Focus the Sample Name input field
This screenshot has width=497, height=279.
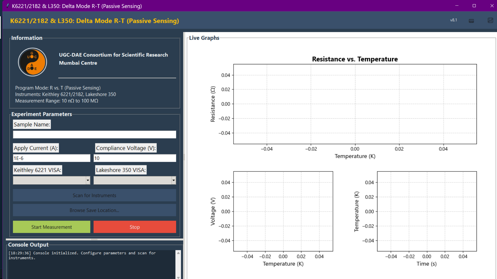click(x=94, y=134)
